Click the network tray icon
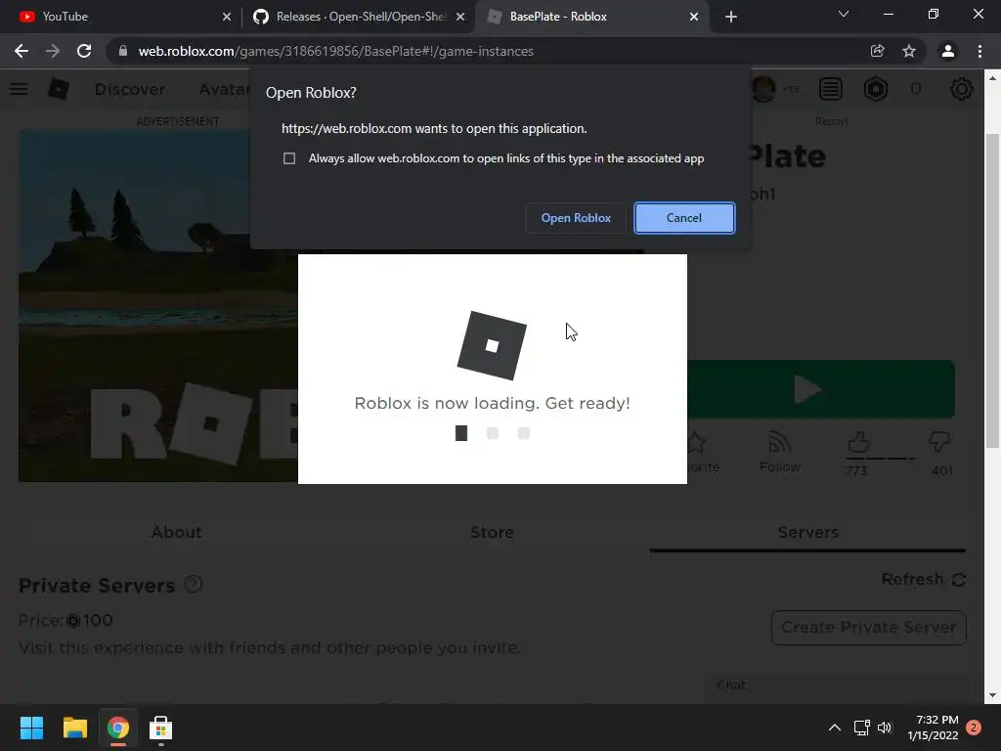1001x751 pixels. pyautogui.click(x=862, y=728)
